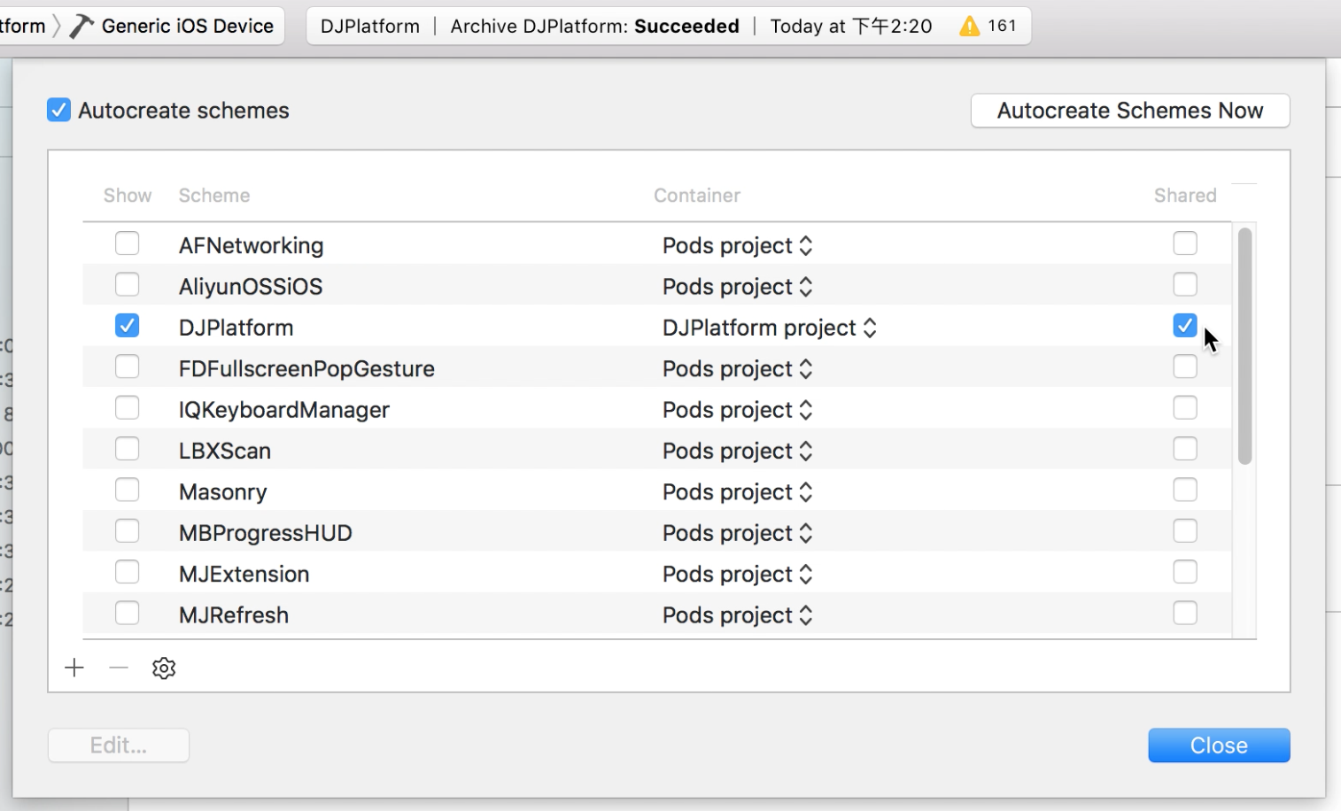Click the minus icon to remove scheme
The width and height of the screenshot is (1341, 811).
click(119, 668)
